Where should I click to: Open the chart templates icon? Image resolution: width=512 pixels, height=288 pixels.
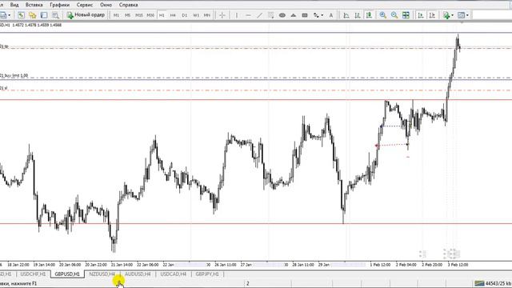[x=461, y=15]
